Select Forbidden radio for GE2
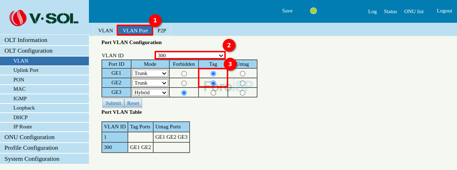 pos(184,83)
